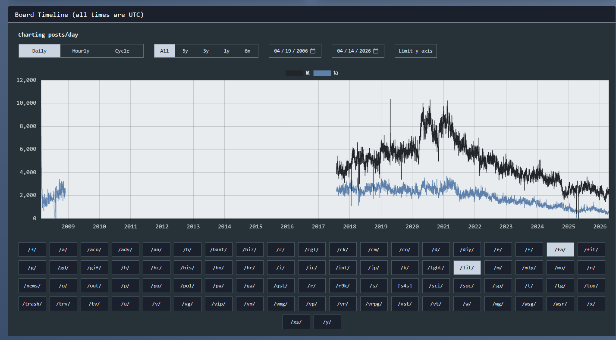Click the /wsg/ board button
Viewport: 616px width, 340px height.
pos(529,304)
